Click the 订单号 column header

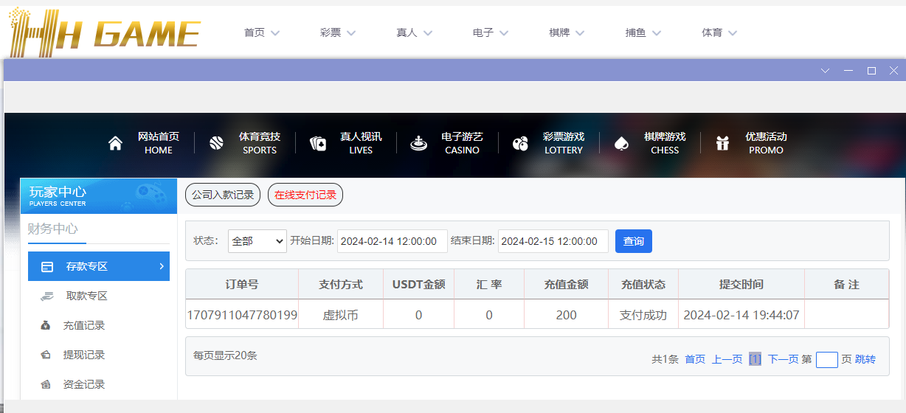point(242,284)
